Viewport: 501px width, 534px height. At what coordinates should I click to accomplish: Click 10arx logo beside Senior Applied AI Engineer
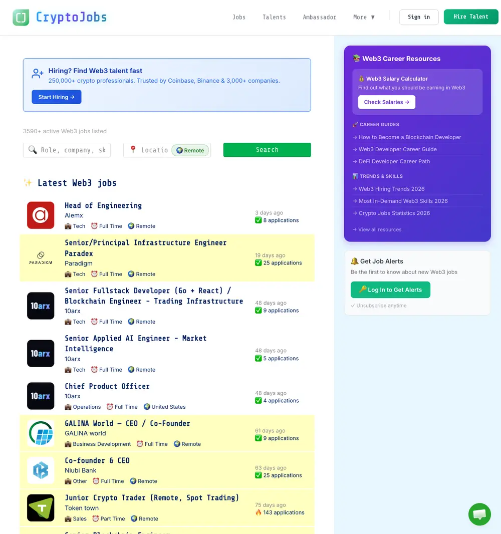tap(41, 354)
